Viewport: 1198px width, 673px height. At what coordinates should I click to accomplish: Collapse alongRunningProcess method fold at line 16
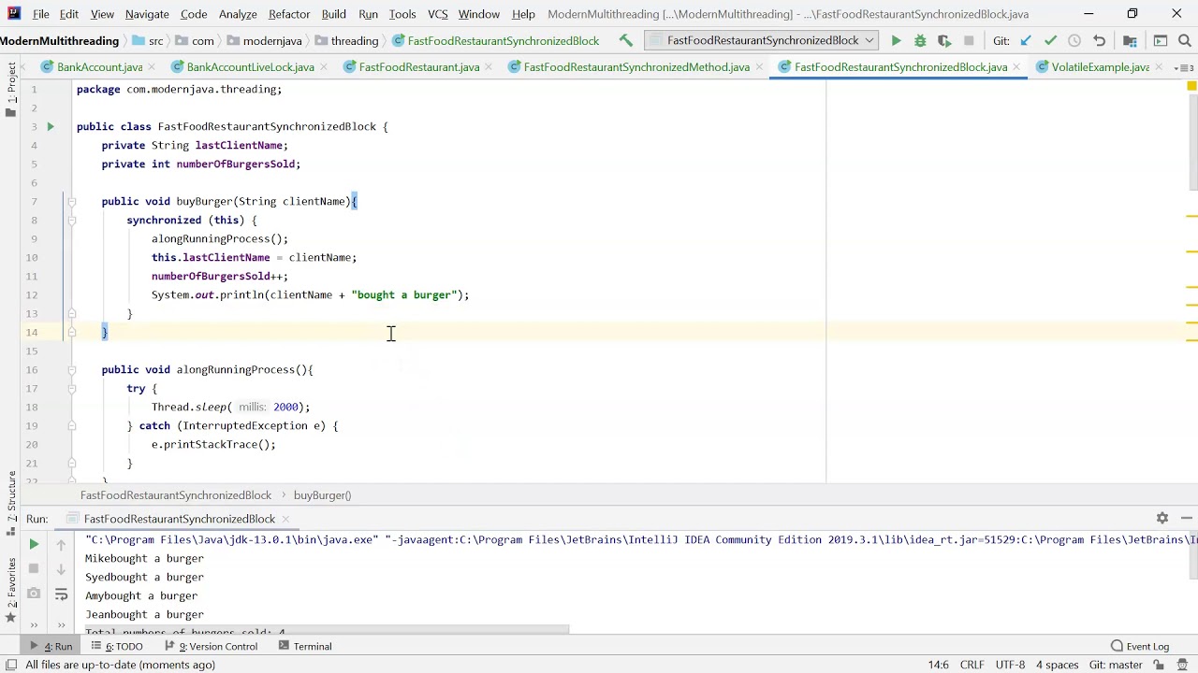(x=71, y=369)
